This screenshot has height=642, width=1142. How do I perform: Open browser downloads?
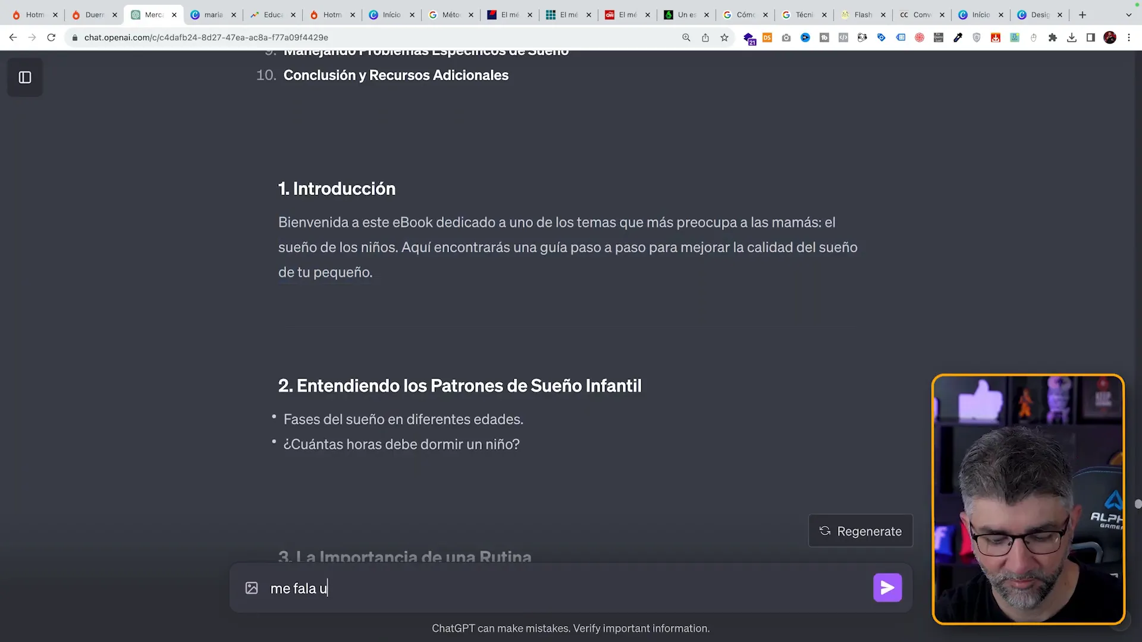(x=1072, y=37)
